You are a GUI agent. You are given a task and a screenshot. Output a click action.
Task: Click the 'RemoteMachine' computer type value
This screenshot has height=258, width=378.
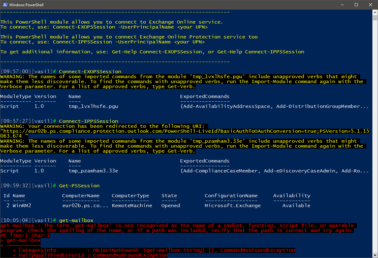pyautogui.click(x=132, y=206)
